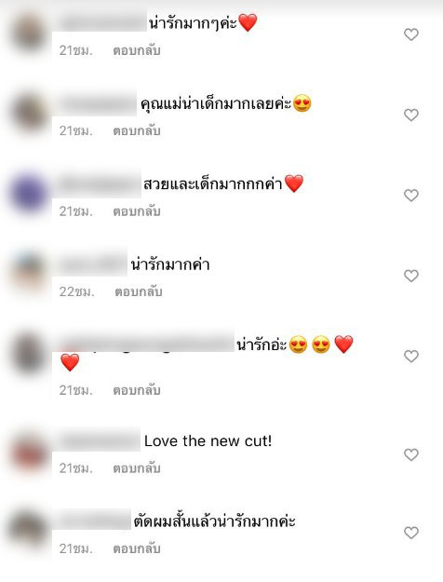Tap heart next to "น่ารักอ่ะ" comment
The image size is (443, 582).
[x=411, y=357]
